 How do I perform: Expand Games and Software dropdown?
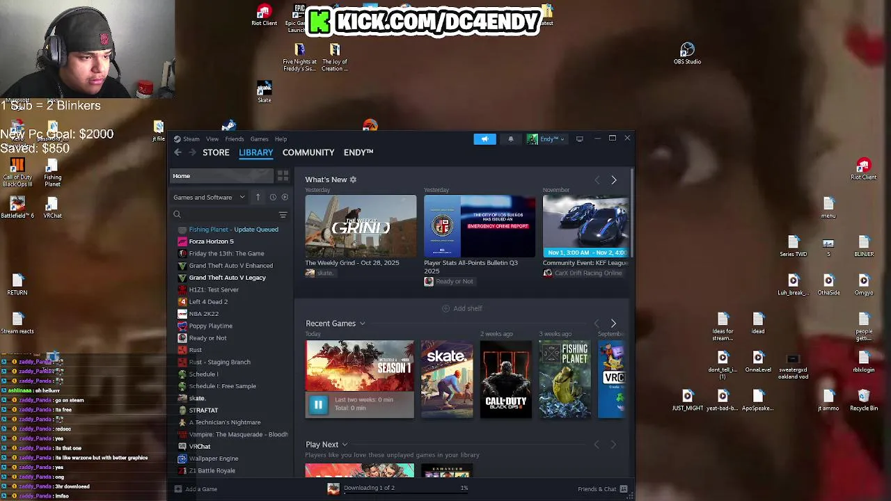pyautogui.click(x=209, y=197)
